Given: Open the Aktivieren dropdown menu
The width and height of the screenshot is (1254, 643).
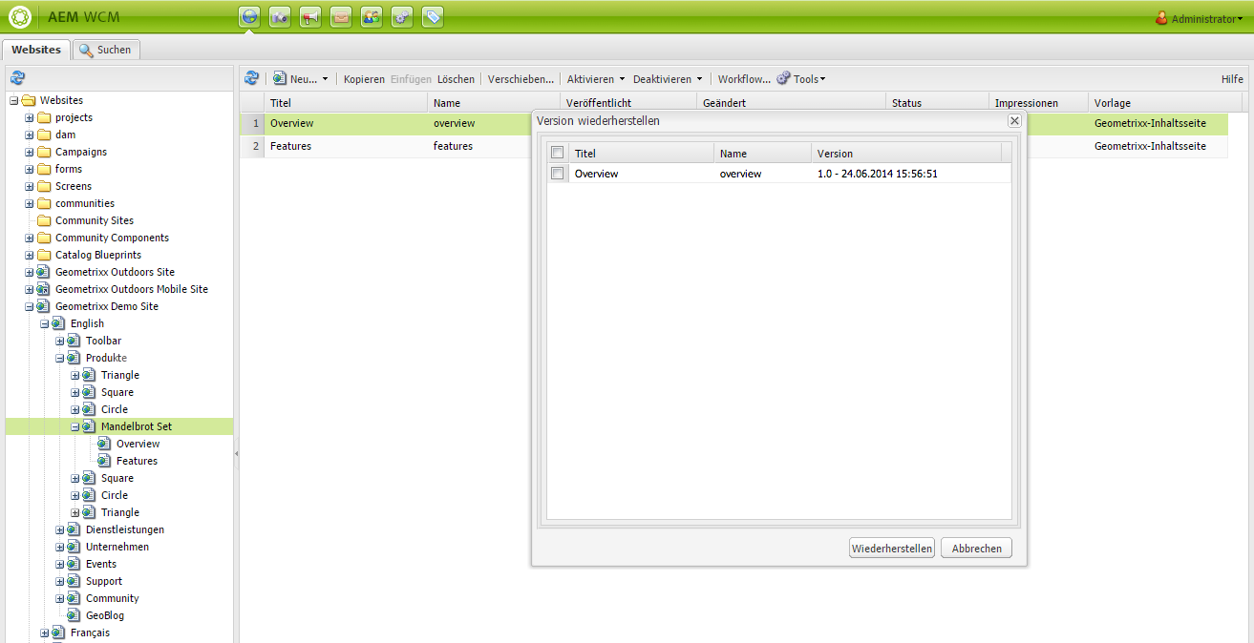Looking at the screenshot, I should click(596, 79).
